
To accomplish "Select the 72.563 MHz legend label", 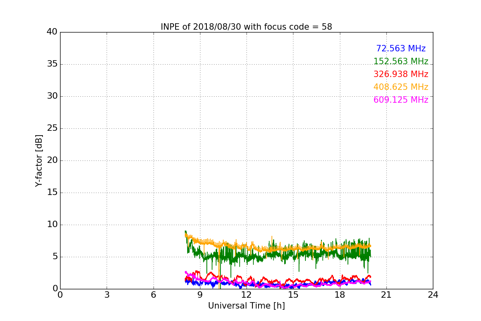I will 401,49.
